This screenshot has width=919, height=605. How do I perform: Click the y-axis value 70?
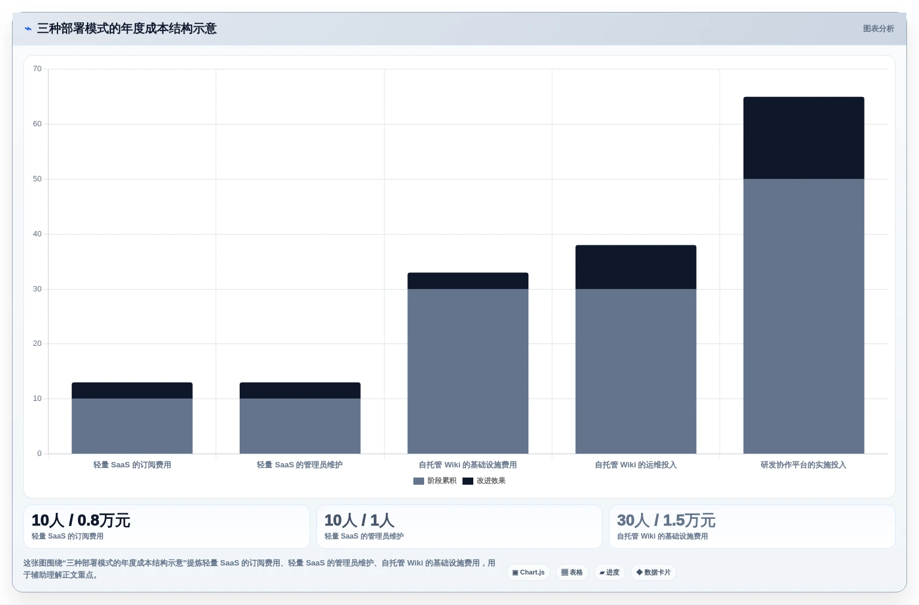37,69
